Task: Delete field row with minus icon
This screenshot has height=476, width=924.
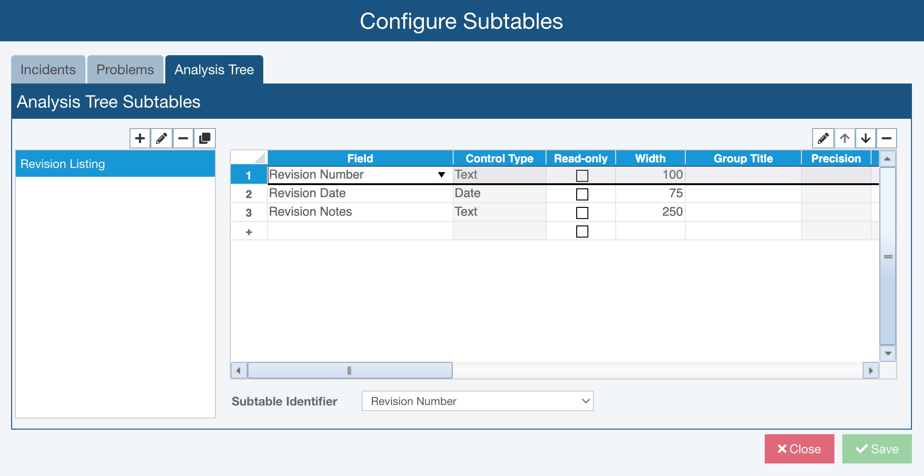Action: pos(886,138)
